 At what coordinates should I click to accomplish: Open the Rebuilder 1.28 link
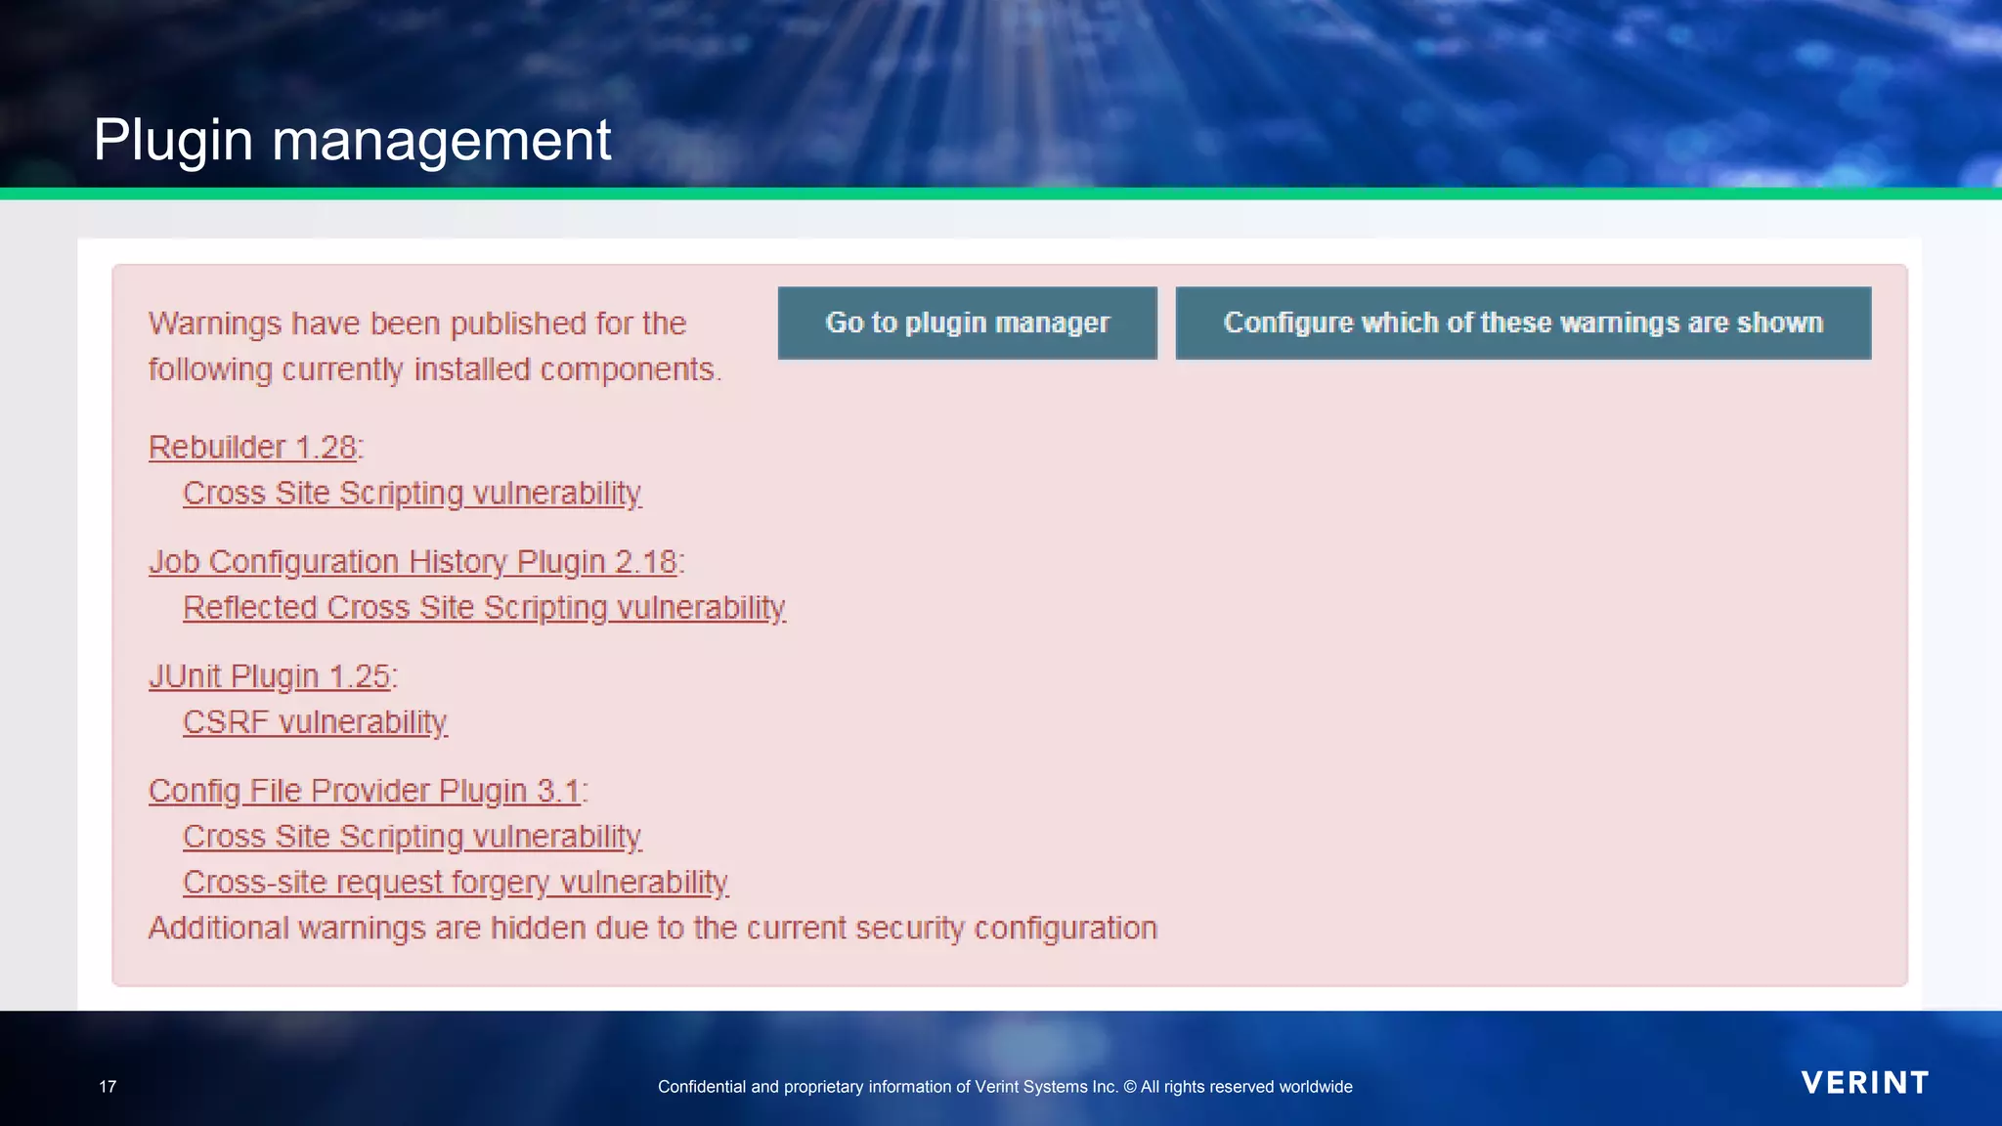[x=252, y=447]
